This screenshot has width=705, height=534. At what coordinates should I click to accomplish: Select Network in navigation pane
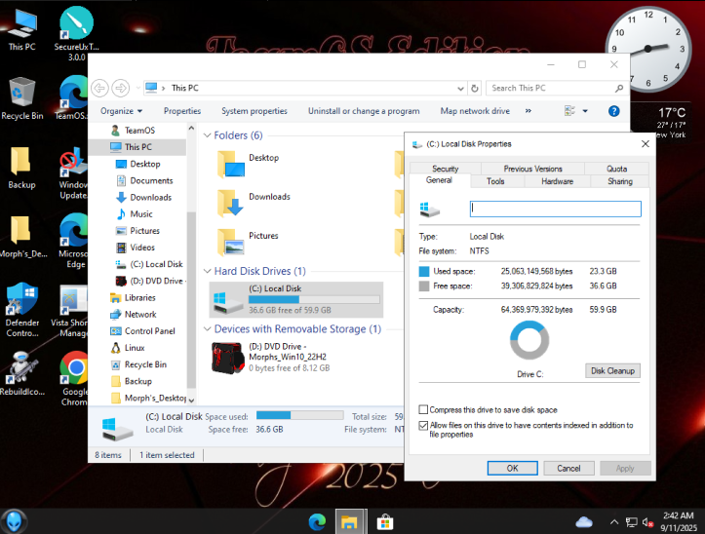point(133,315)
